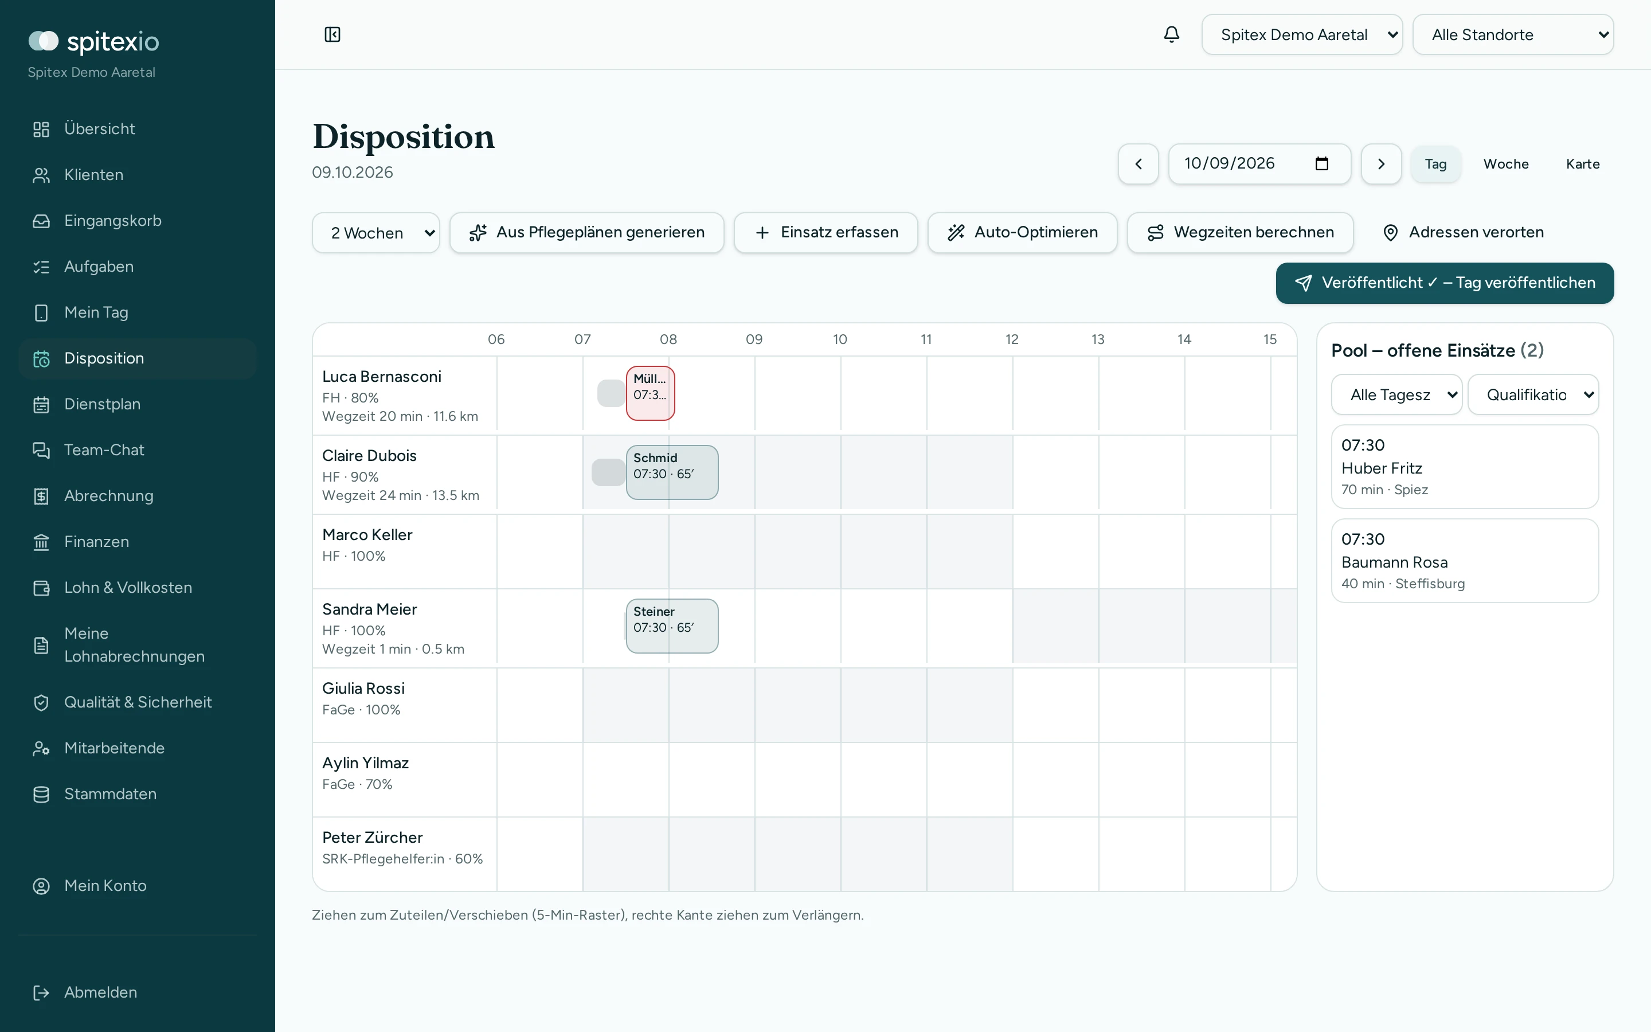
Task: Switch to Woche view
Action: click(1506, 164)
